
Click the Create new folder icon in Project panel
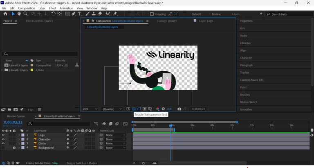pos(9,109)
